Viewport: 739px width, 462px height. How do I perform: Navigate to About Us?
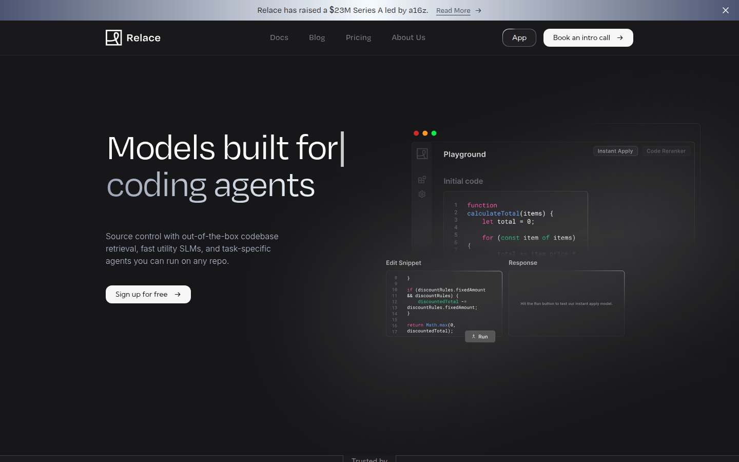pos(408,37)
